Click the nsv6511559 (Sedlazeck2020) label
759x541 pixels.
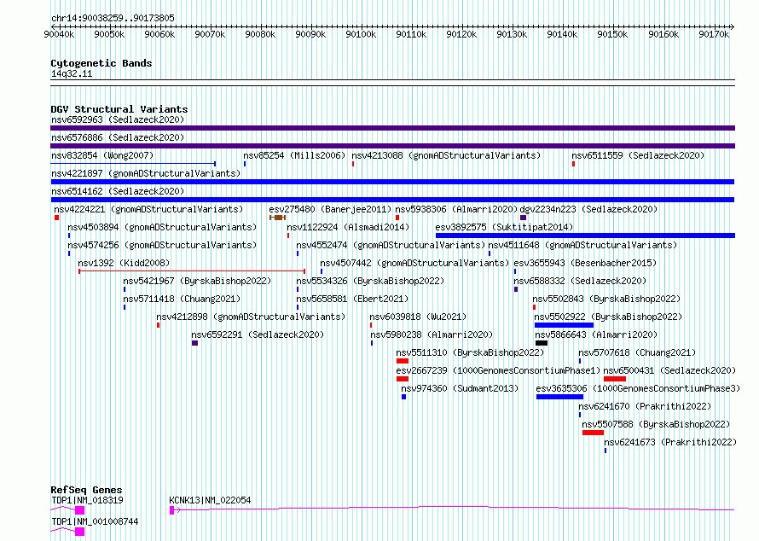coord(638,155)
